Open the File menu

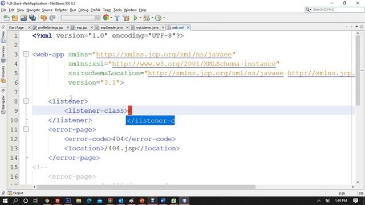click(3, 10)
